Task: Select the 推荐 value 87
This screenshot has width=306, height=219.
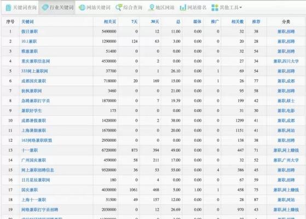Action: (256, 200)
